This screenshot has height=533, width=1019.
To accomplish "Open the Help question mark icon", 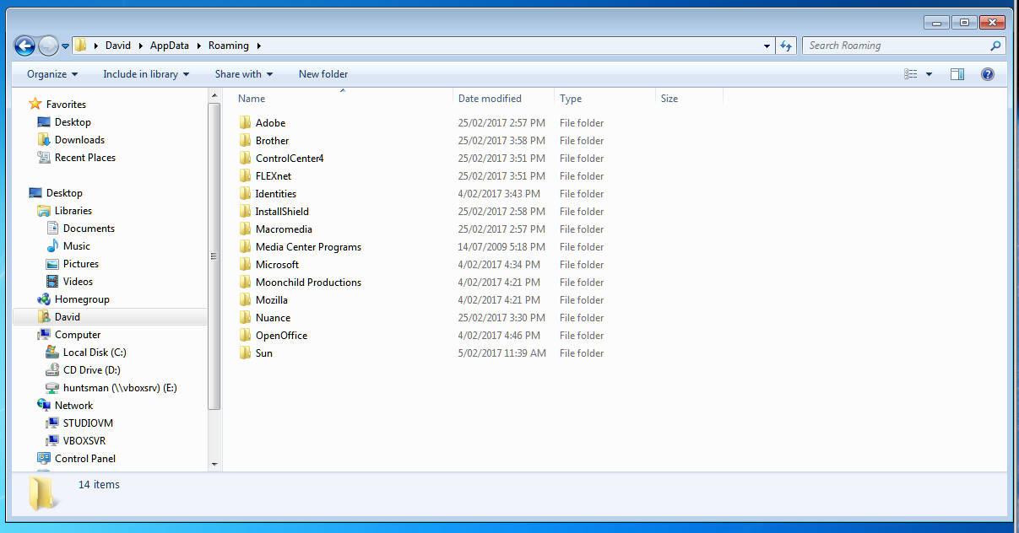I will (988, 74).
